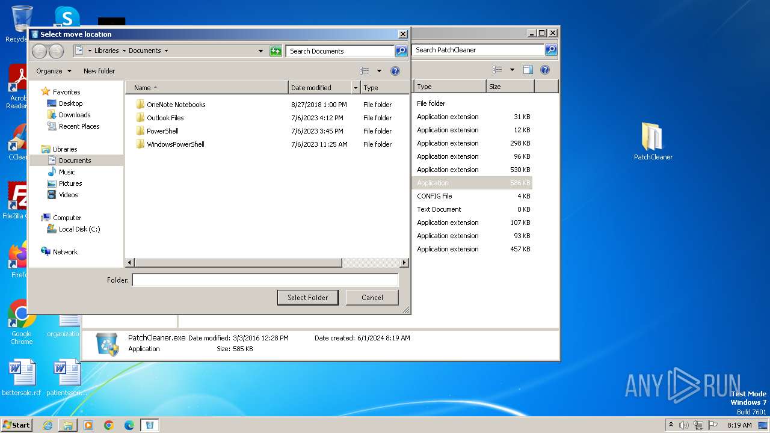This screenshot has height=433, width=770.
Task: Select CONFIG File row in PatchCleaner window
Action: point(473,196)
